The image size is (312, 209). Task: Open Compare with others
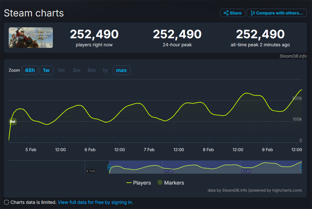pyautogui.click(x=277, y=13)
